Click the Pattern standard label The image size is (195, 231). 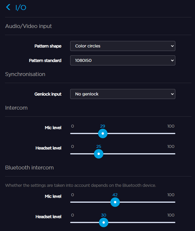(45, 61)
